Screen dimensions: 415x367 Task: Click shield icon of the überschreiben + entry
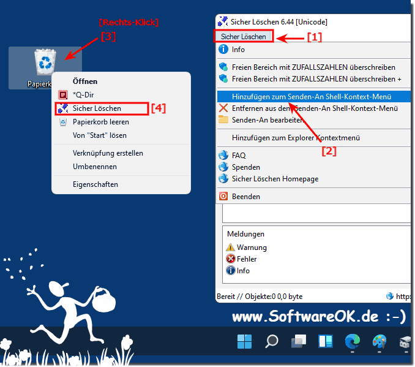(223, 78)
